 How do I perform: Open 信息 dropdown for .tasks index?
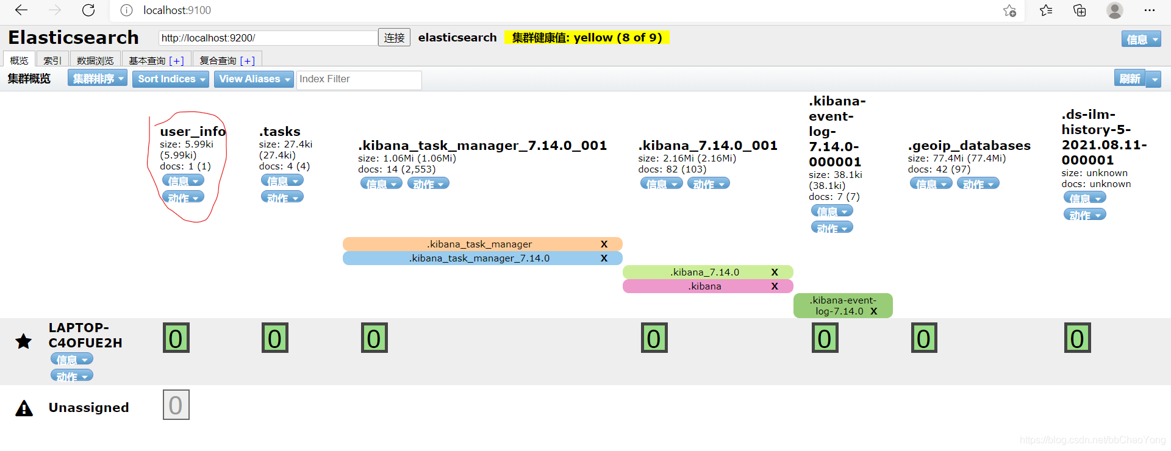point(282,181)
